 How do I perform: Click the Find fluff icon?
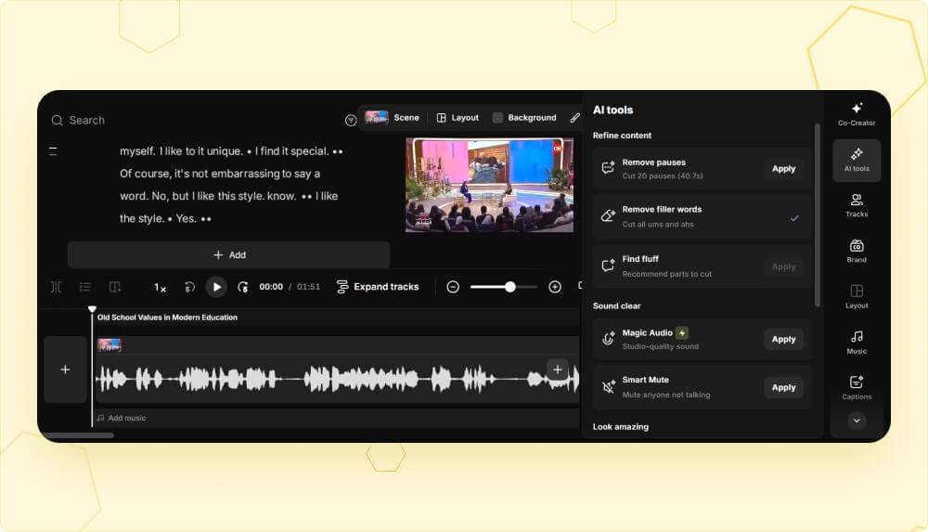click(608, 266)
